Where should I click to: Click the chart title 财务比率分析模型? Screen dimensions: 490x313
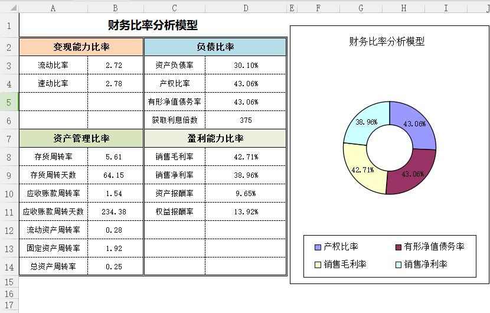pyautogui.click(x=387, y=41)
